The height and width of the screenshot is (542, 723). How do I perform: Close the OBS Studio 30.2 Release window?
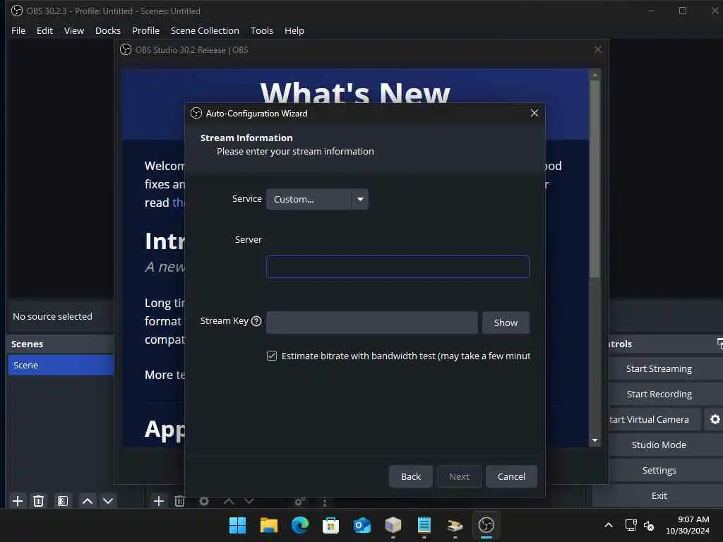(598, 49)
